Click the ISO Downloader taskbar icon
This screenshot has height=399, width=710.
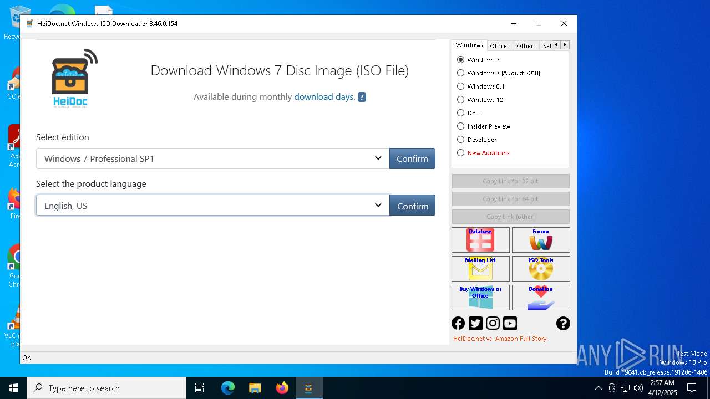309,388
